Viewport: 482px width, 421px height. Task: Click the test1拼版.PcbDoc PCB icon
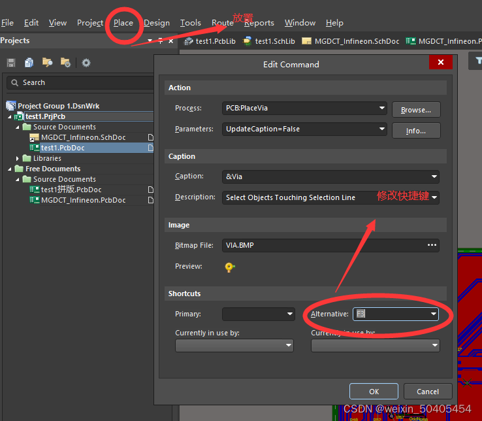pyautogui.click(x=34, y=190)
